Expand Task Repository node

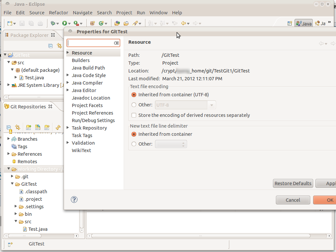68,128
